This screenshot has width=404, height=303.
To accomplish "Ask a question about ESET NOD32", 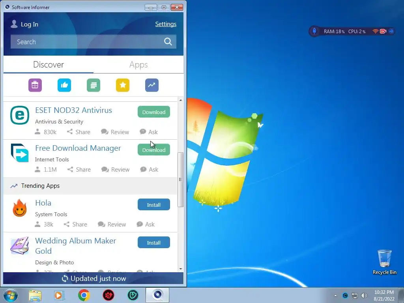I will [x=149, y=132].
